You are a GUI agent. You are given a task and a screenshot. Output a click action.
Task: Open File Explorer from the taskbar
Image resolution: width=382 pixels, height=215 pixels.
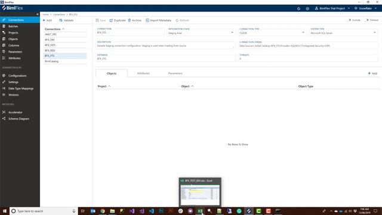[112, 211]
